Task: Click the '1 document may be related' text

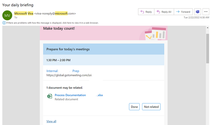Action: tap(65, 88)
